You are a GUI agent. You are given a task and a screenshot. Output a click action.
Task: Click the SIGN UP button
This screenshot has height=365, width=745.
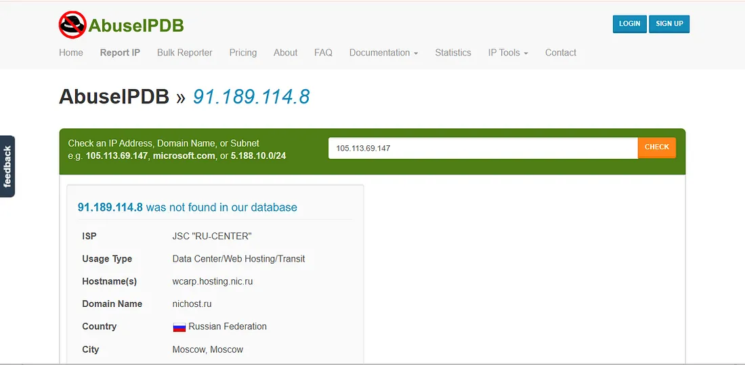coord(669,24)
